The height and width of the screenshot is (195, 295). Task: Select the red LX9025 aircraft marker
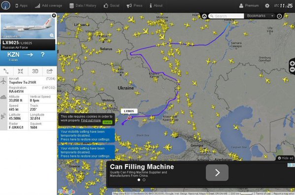[130, 118]
